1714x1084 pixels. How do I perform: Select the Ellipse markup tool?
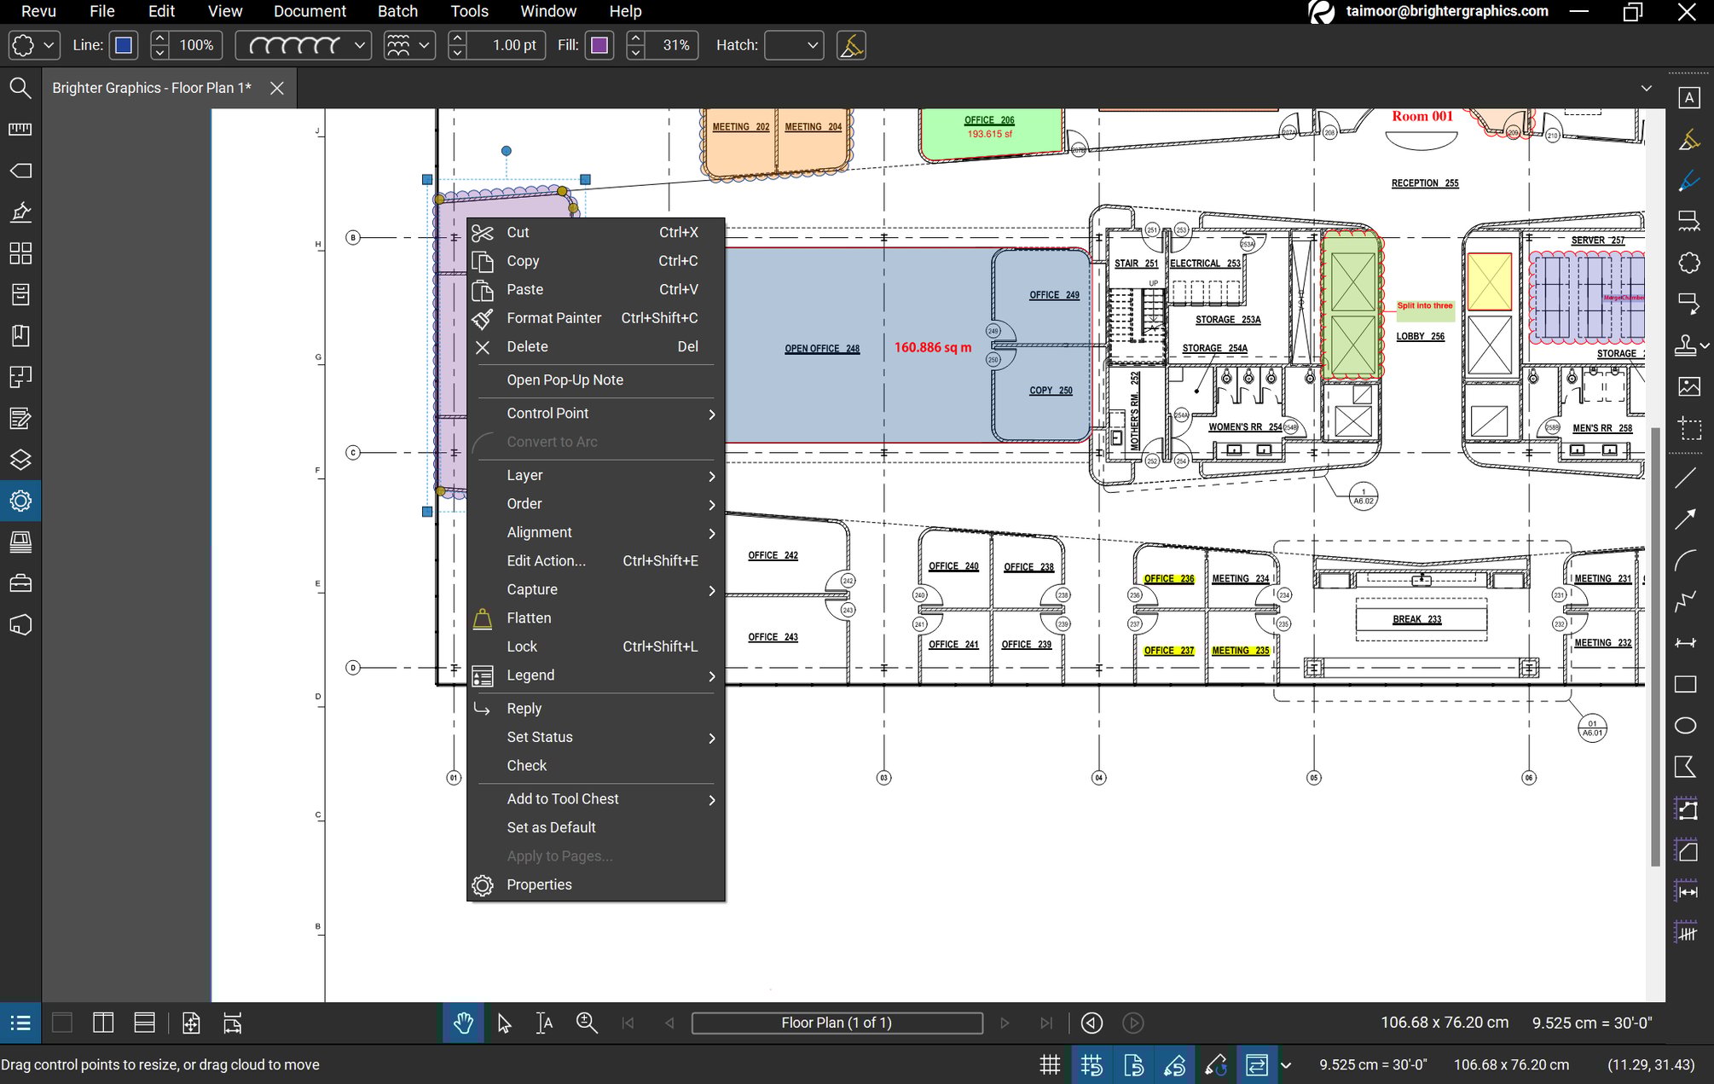click(x=1686, y=725)
